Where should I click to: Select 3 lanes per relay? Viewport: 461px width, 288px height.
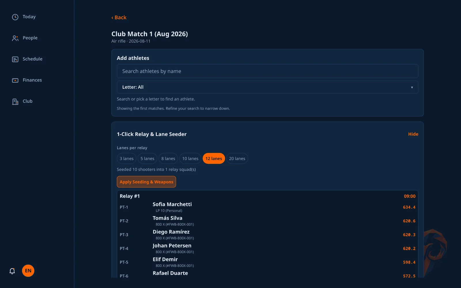point(126,158)
